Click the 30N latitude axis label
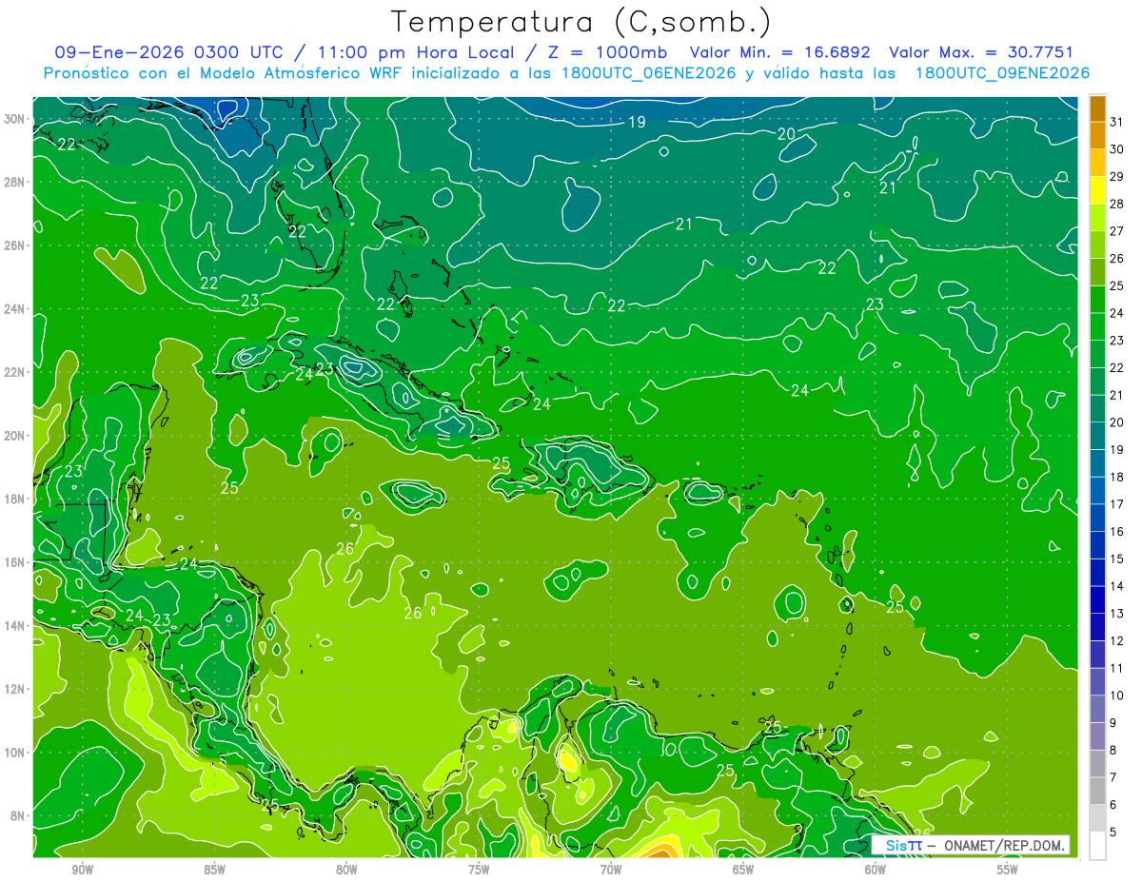The height and width of the screenshot is (882, 1142). click(x=15, y=119)
